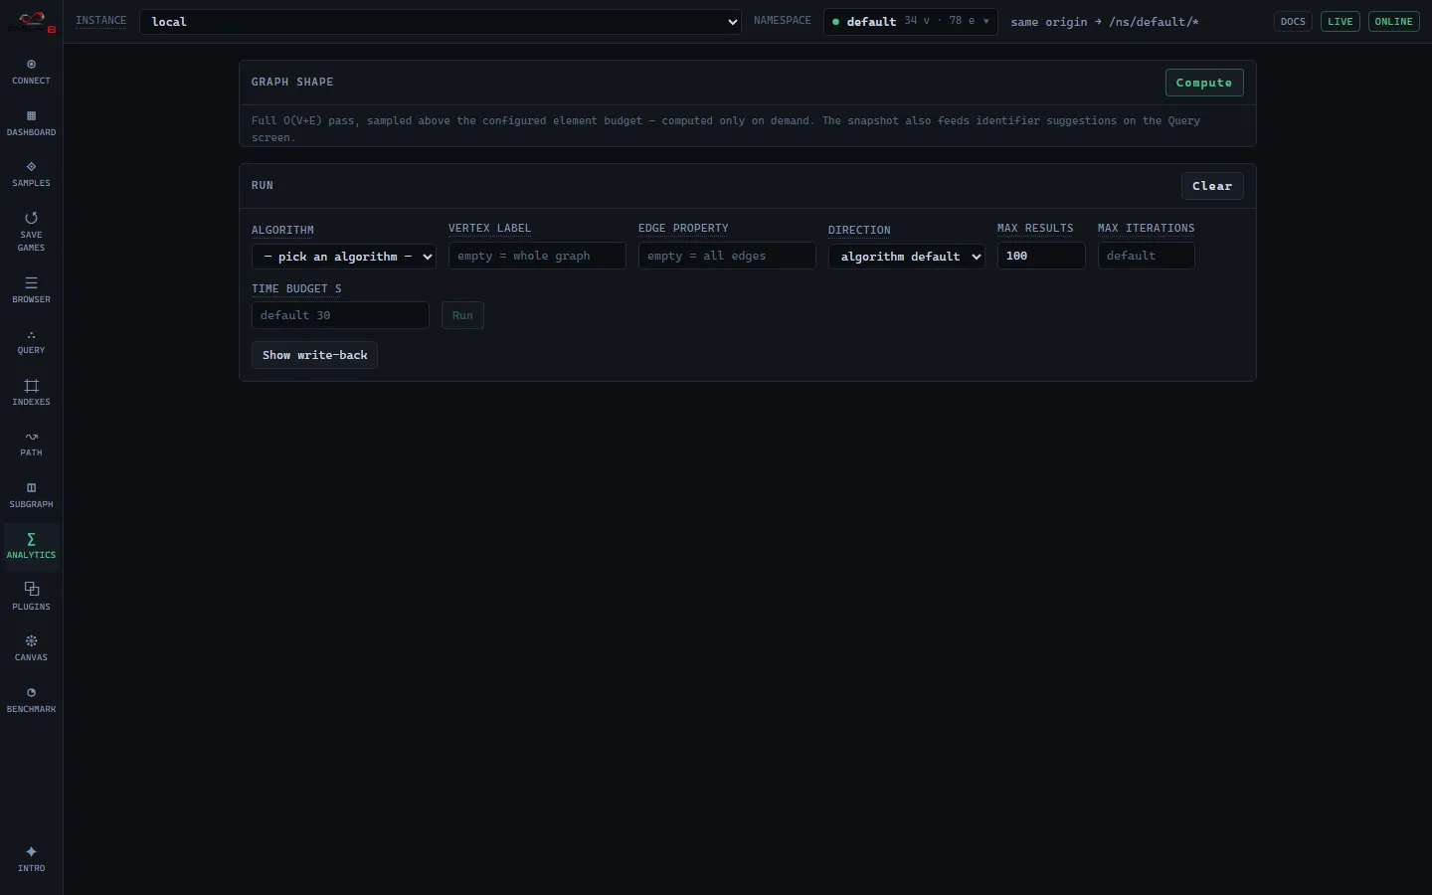Open the Direction algorithm default dropdown
Viewport: 1432px width, 895px height.
[x=907, y=257]
